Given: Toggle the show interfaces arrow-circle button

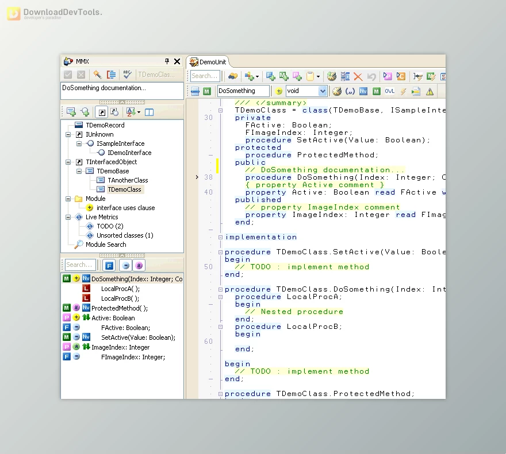Looking at the screenshot, I should point(114,112).
